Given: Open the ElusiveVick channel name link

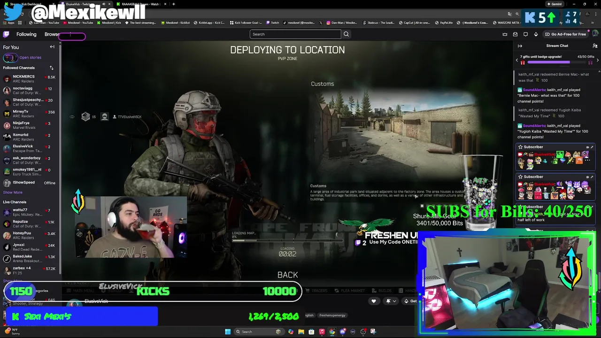Looking at the screenshot, I should point(96,301).
